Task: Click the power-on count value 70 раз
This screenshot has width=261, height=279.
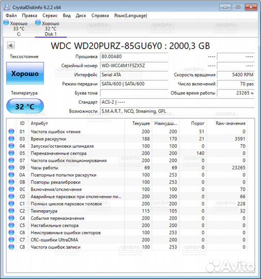Action: click(236, 84)
